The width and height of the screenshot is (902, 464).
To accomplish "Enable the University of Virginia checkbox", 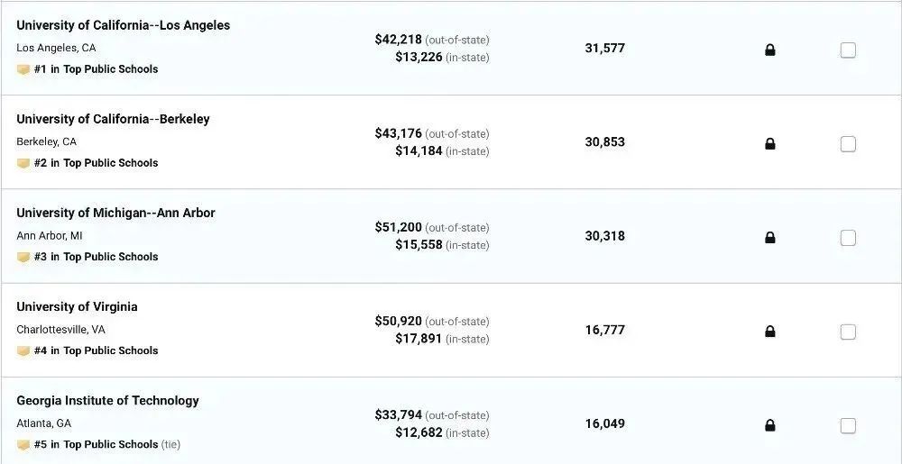I will [848, 332].
